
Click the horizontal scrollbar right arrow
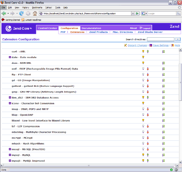click(177, 165)
